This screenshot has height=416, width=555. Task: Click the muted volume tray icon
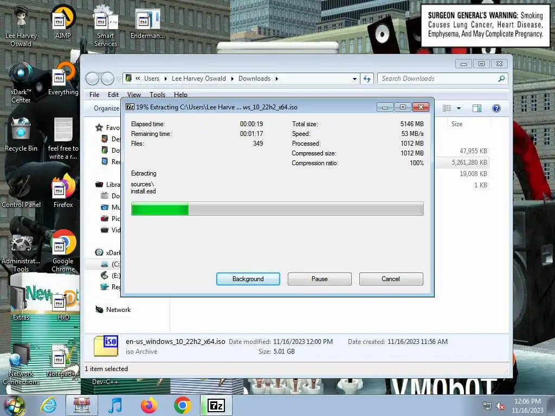click(500, 406)
